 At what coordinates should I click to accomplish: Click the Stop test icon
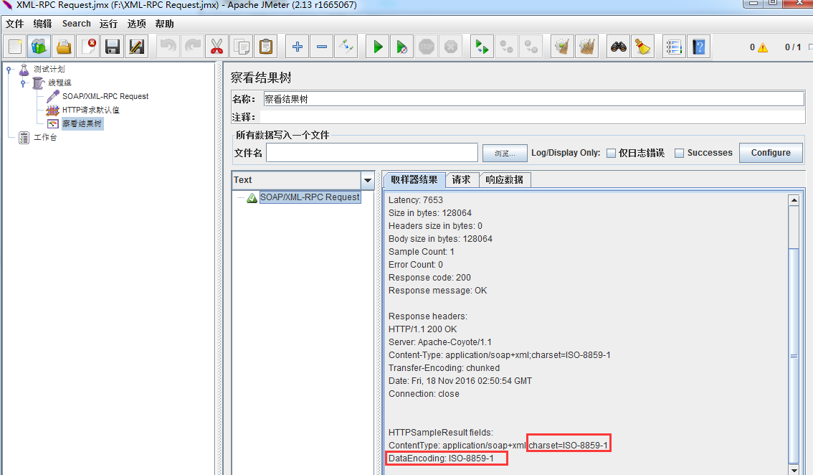coord(426,47)
